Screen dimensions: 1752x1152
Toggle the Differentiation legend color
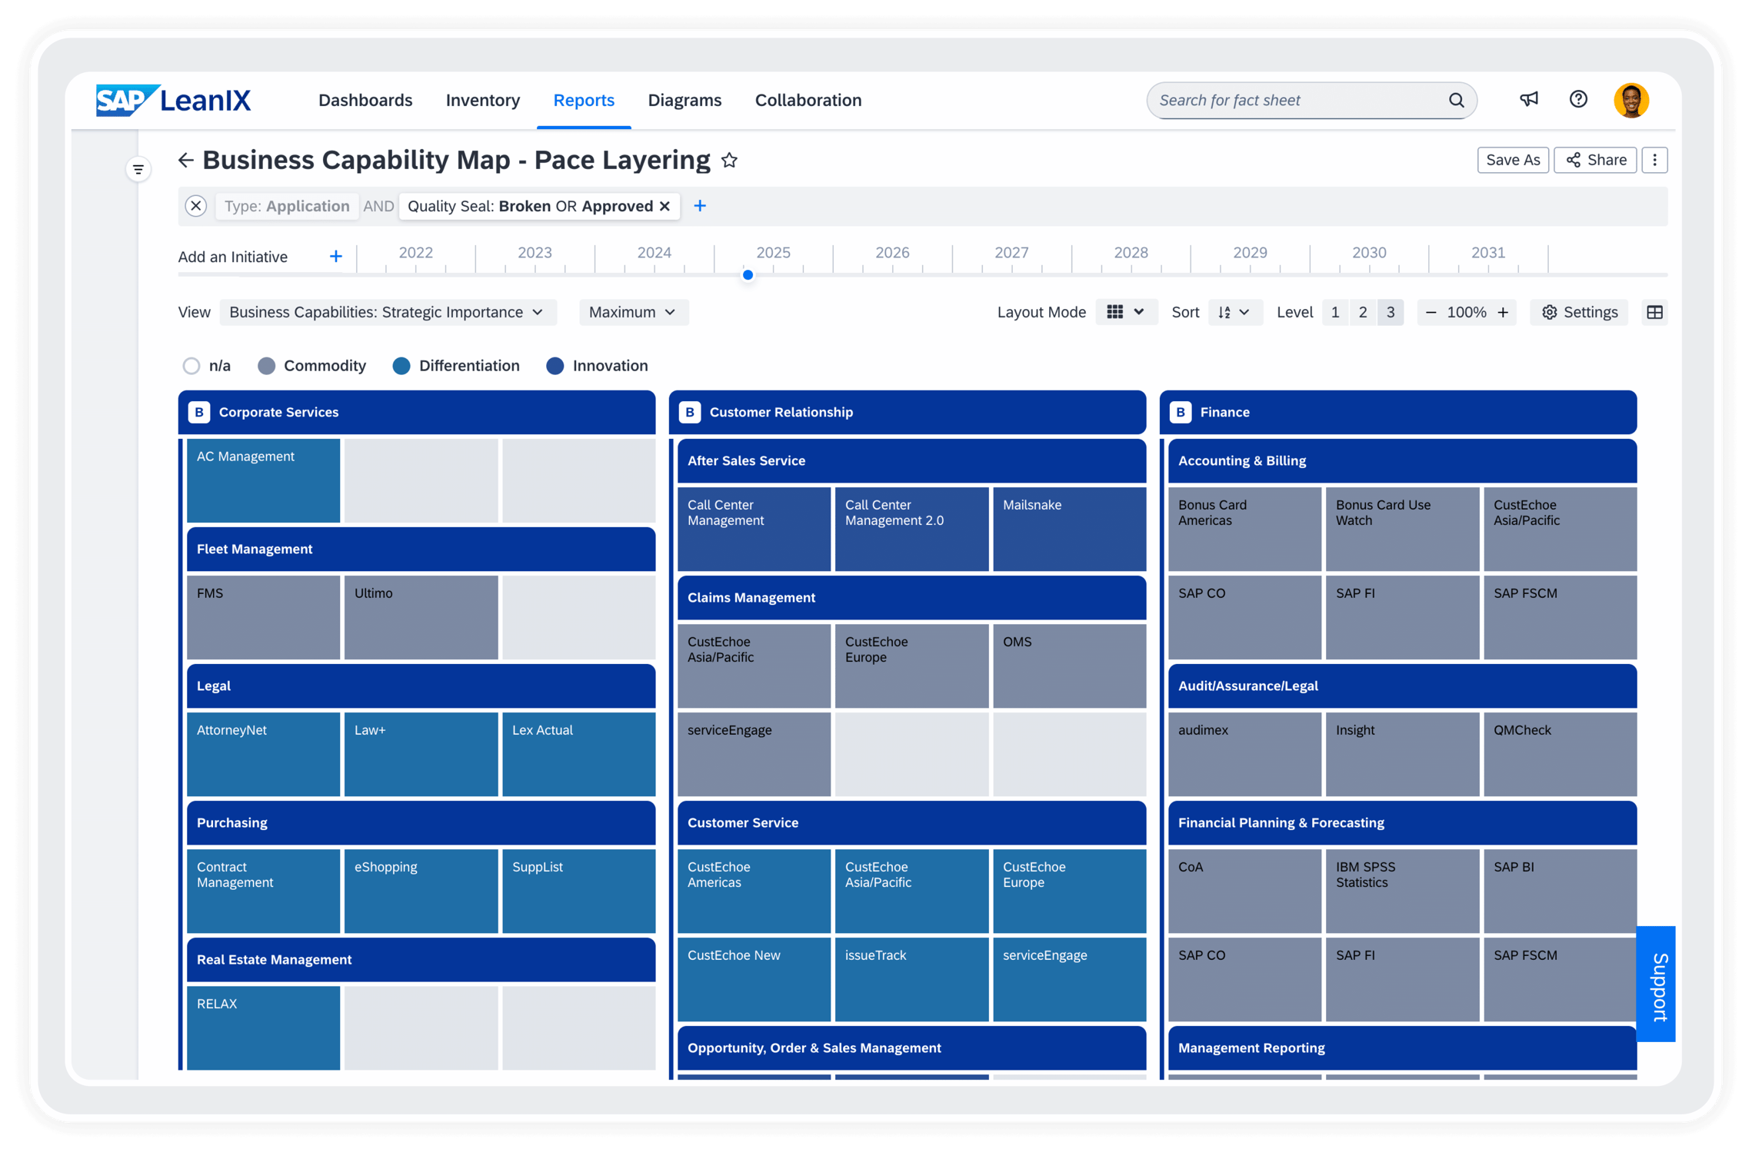click(401, 366)
